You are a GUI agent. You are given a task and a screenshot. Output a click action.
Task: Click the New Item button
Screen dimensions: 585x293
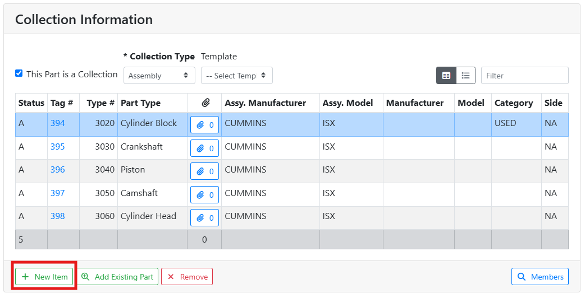point(44,277)
